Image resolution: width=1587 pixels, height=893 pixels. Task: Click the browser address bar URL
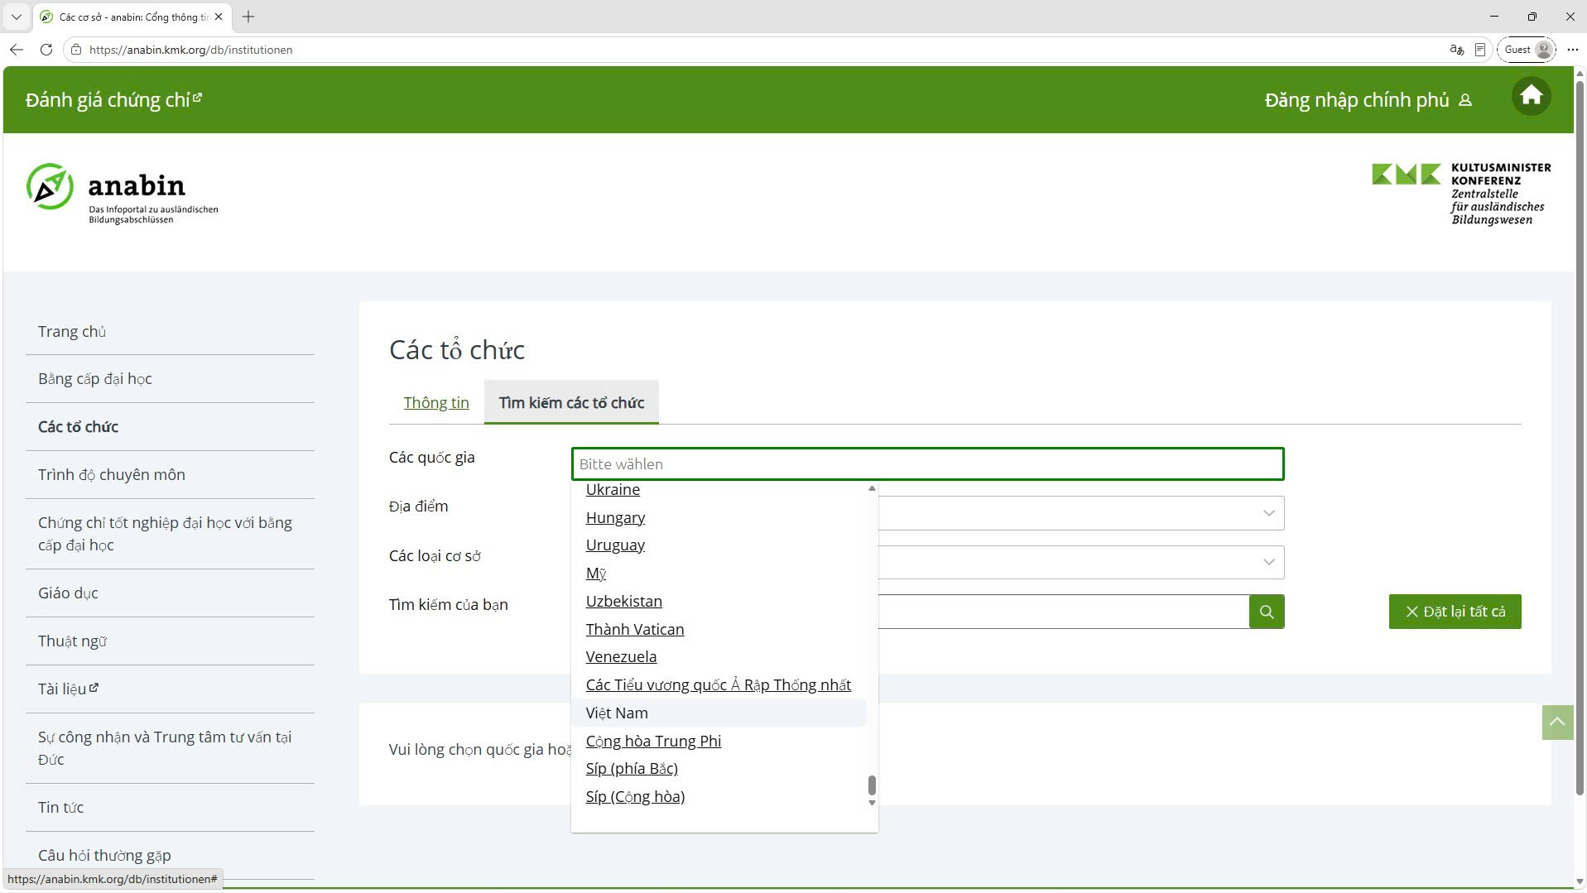190,50
